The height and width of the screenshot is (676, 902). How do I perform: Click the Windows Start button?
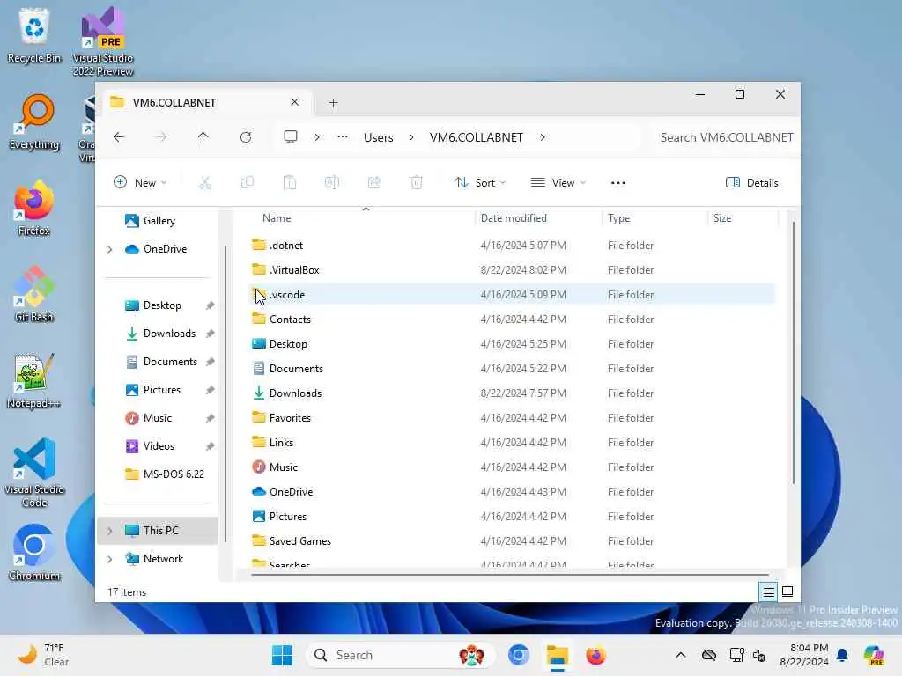(282, 655)
